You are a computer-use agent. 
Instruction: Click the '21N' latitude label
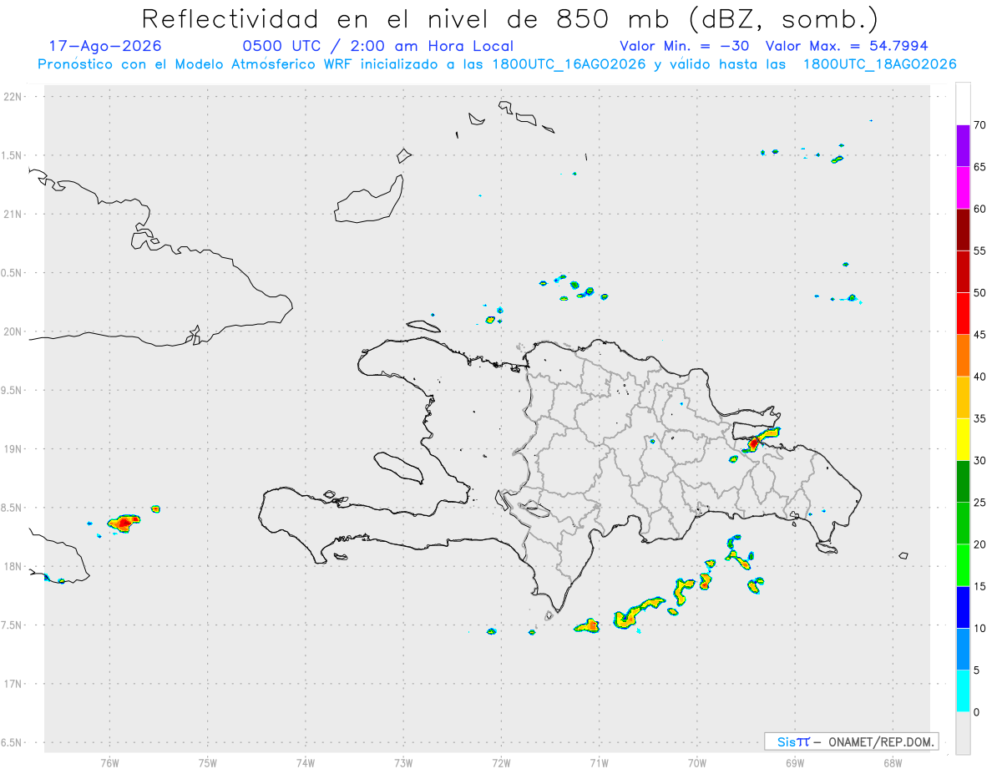[x=14, y=214]
